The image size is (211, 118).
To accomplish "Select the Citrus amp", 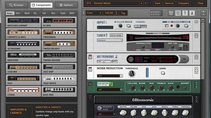I will coord(23,91).
